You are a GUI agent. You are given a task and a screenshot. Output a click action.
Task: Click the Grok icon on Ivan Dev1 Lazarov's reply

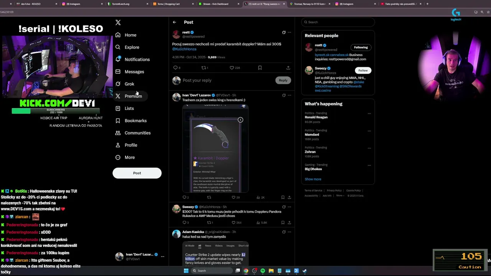(284, 95)
